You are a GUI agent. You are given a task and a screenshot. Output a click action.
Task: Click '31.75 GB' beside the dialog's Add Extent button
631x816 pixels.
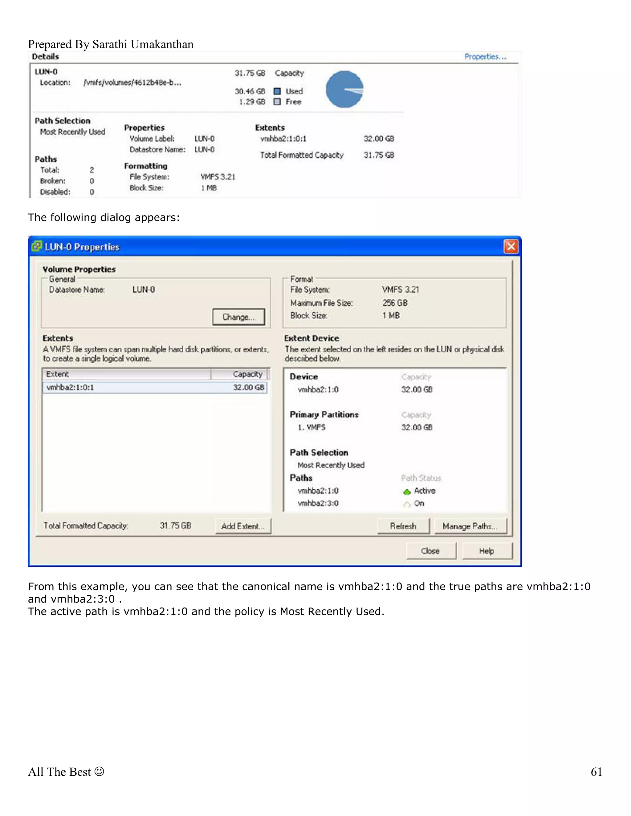click(176, 525)
